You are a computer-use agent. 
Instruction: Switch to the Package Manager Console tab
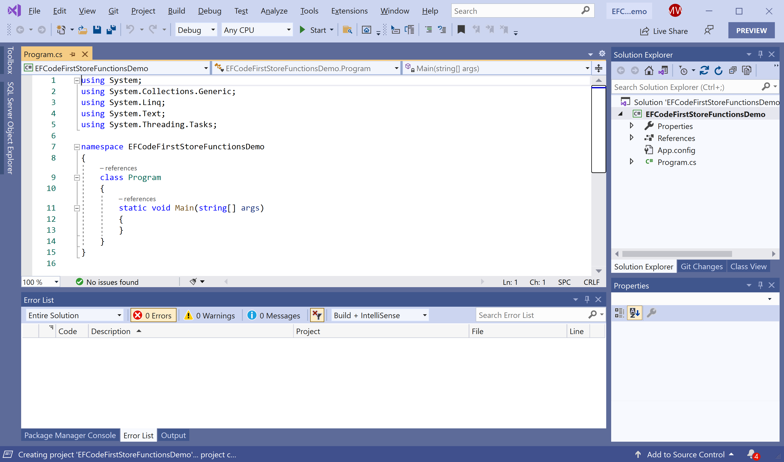(x=70, y=435)
